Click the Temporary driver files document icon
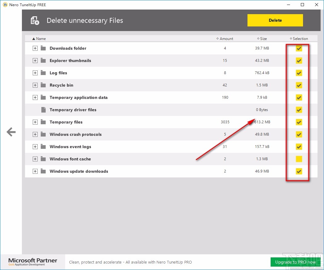Image resolution: width=324 pixels, height=270 pixels. (x=43, y=110)
